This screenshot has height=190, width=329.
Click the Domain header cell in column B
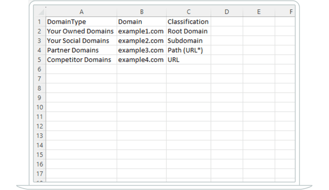coord(142,21)
